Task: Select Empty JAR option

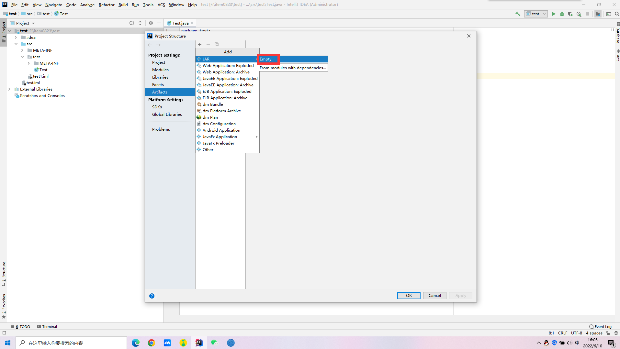Action: (x=293, y=59)
